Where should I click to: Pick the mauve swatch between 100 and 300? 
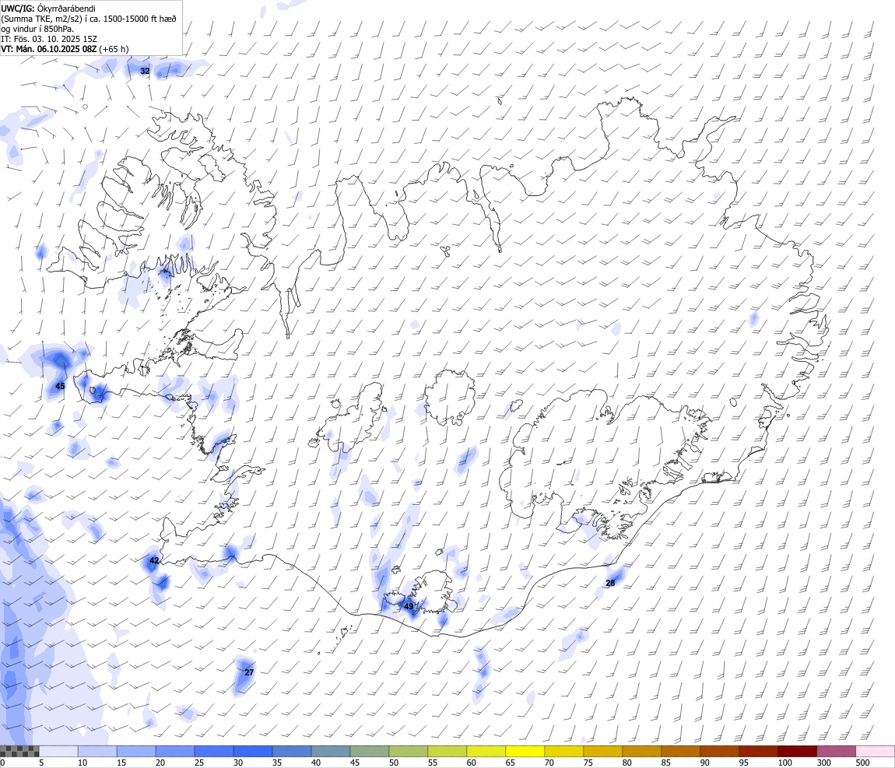[x=837, y=752]
